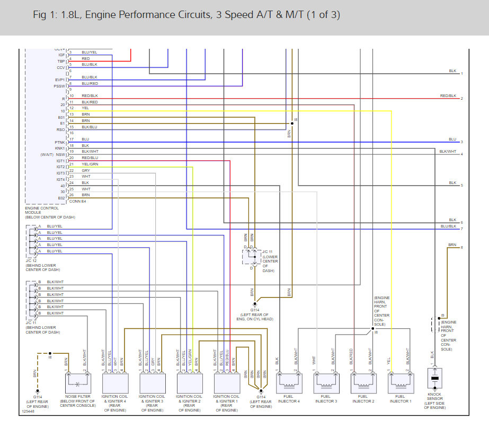Viewport: 489px width, 428px height.
Task: Click the 'FUEL INJECTOR 1' caption
Action: 401,399
